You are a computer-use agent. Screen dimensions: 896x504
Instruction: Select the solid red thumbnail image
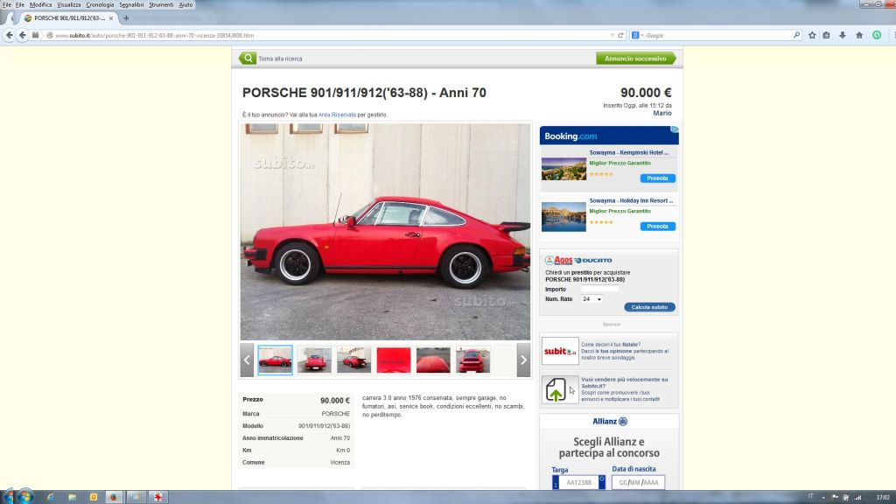393,360
